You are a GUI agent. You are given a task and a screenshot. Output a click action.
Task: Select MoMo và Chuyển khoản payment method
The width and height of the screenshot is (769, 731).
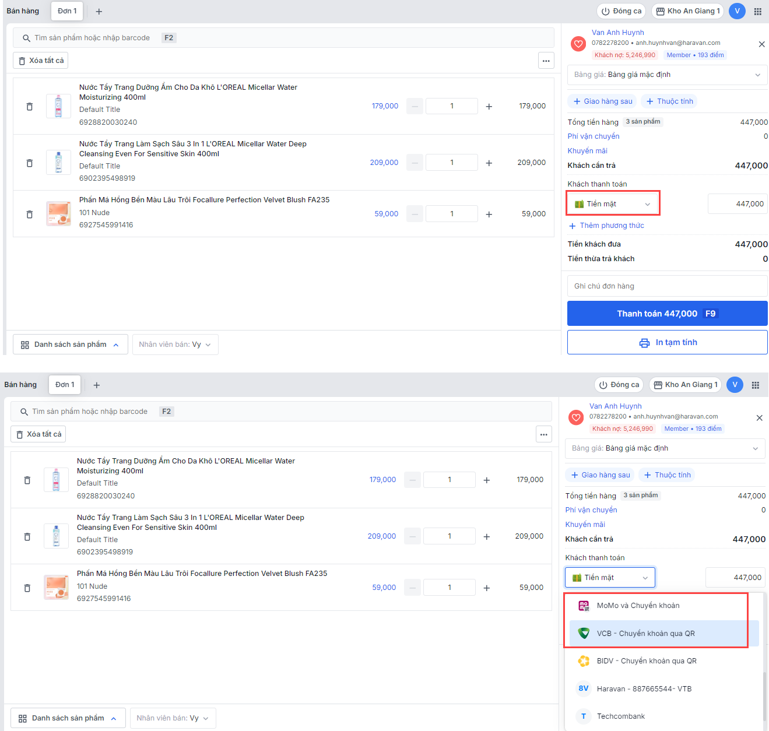pos(638,606)
